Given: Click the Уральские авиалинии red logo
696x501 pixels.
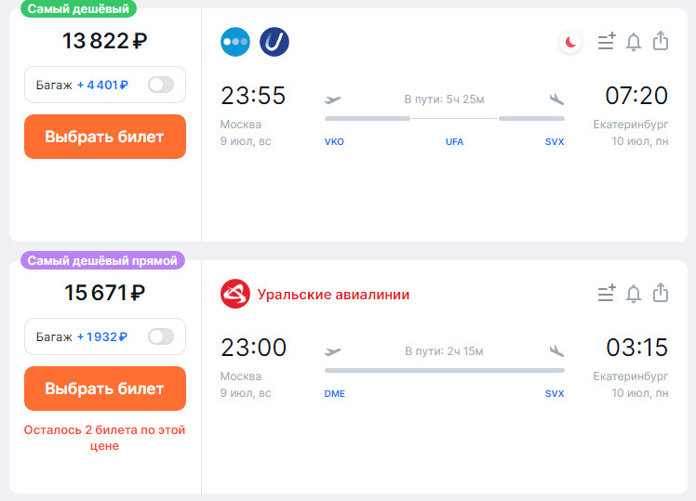Looking at the screenshot, I should click(235, 294).
